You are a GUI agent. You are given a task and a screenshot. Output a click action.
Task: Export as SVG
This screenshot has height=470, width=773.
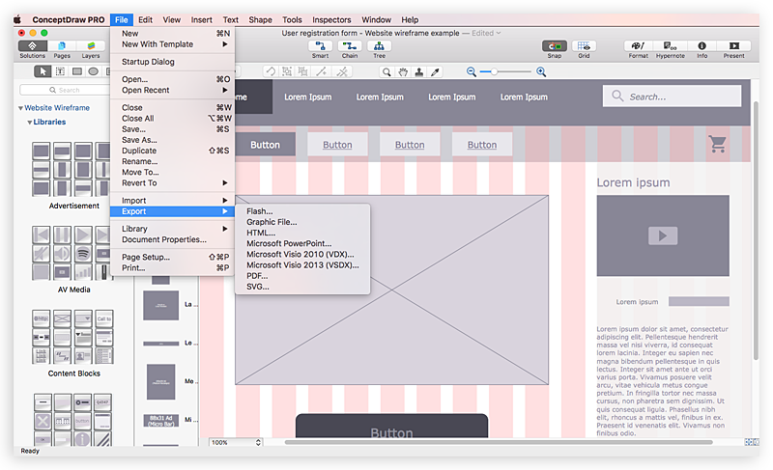coord(302,287)
